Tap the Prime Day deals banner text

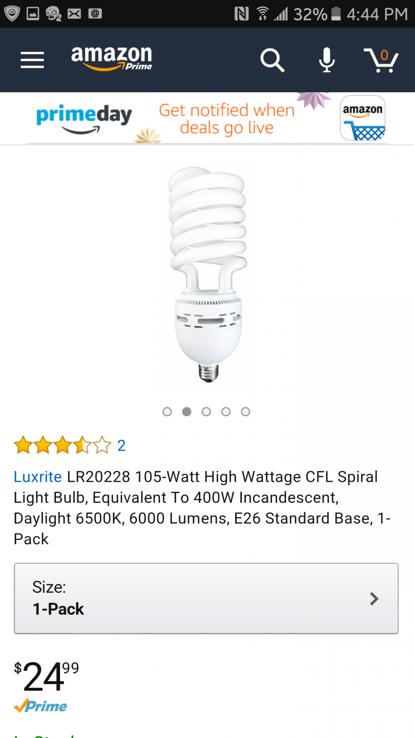tap(226, 118)
